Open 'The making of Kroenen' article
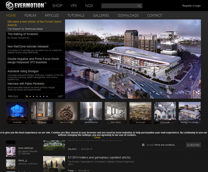Image resolution: width=208 pixels, height=172 pixels. pos(23,34)
